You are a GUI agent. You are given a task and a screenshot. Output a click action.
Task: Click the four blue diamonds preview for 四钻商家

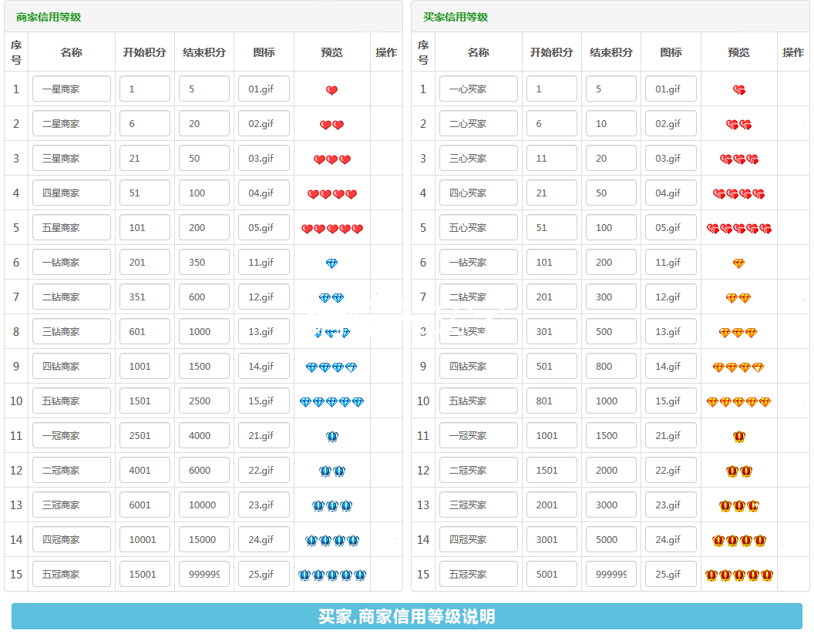pyautogui.click(x=331, y=367)
